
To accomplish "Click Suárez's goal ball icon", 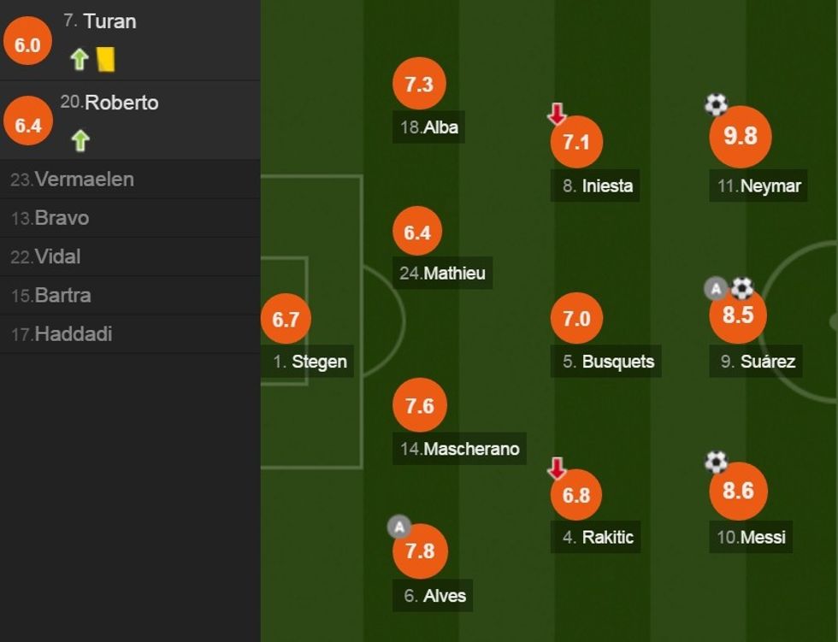I will 741,288.
